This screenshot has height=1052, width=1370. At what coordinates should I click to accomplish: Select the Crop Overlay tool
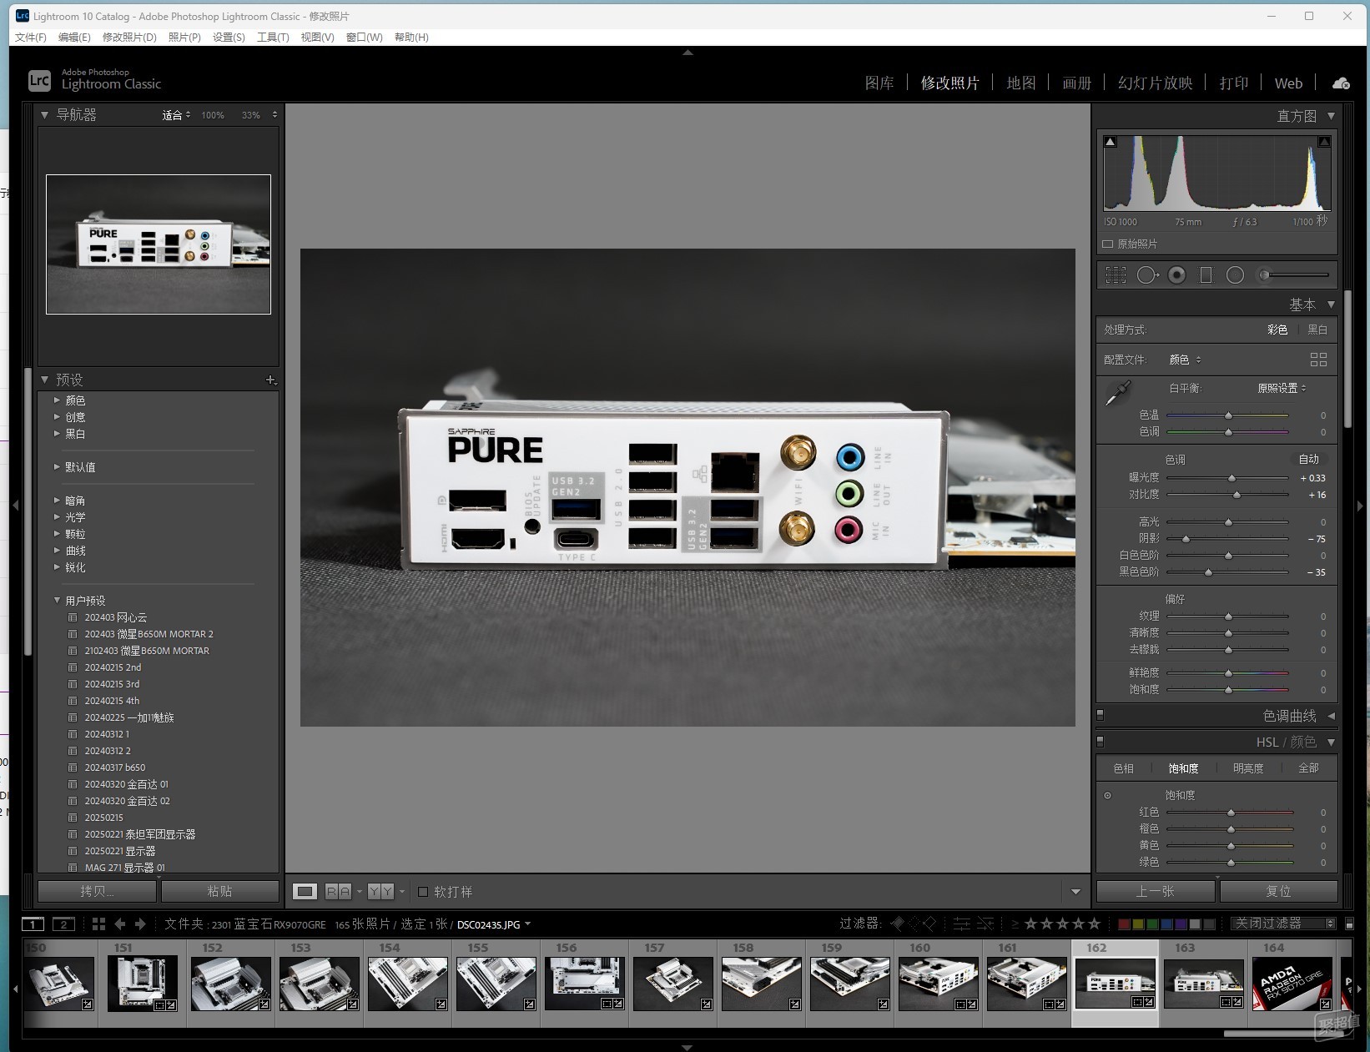(1116, 275)
